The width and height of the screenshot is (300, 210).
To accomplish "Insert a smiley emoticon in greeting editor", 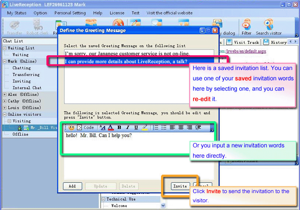I will [x=71, y=127].
